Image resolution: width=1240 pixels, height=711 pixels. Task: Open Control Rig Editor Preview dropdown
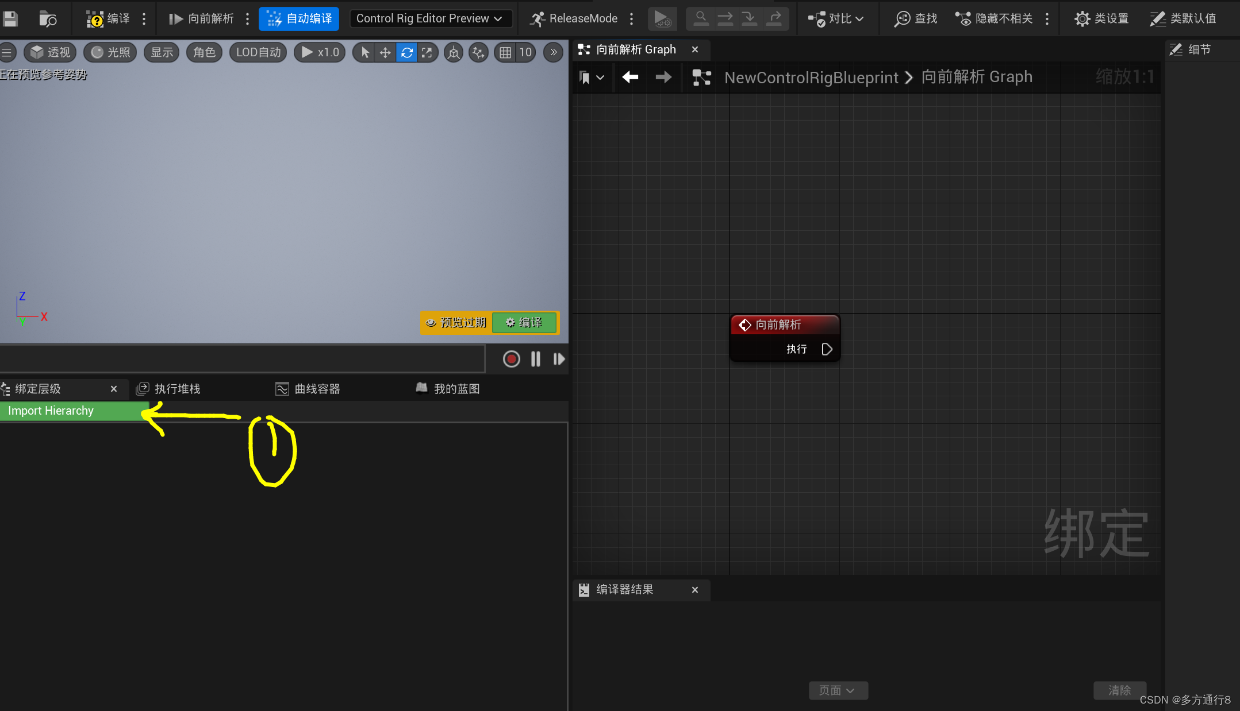pos(430,18)
